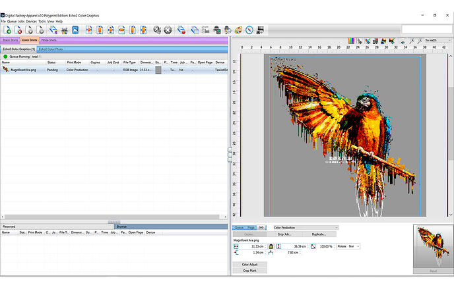Open the File menu
454x291 pixels.
[x=3, y=21]
